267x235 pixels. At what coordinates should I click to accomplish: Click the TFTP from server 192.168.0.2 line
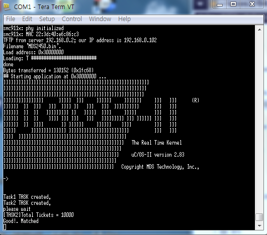tap(80, 40)
